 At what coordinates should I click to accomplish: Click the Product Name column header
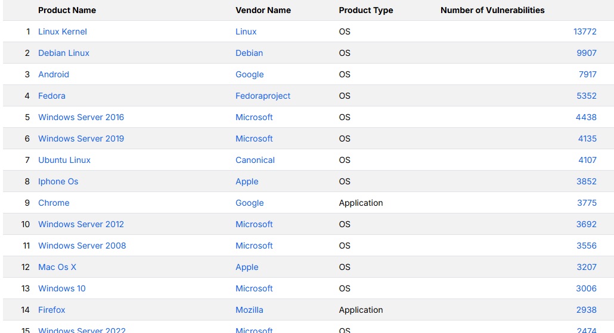(x=67, y=10)
